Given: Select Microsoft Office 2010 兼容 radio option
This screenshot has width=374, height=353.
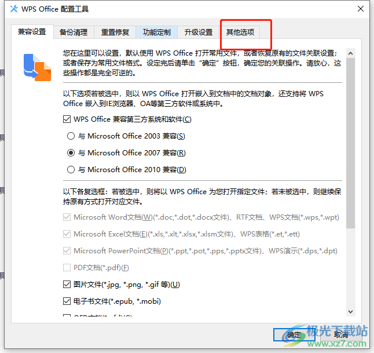Looking at the screenshot, I should pyautogui.click(x=71, y=170).
